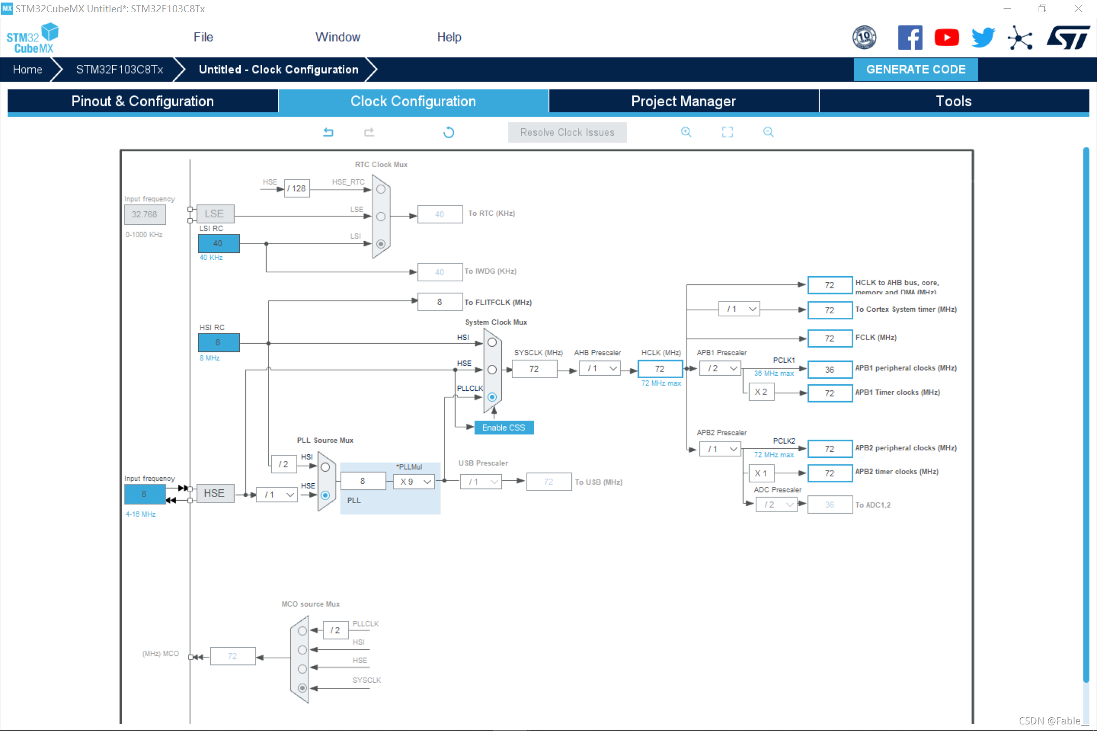Image resolution: width=1097 pixels, height=731 pixels.
Task: Select HSI in the System Clock Mux
Action: point(492,343)
